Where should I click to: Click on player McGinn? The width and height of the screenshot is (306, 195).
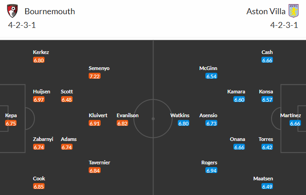208,68
